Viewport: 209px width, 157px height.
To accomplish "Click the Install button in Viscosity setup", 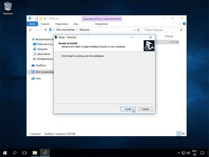I will click(x=128, y=109).
